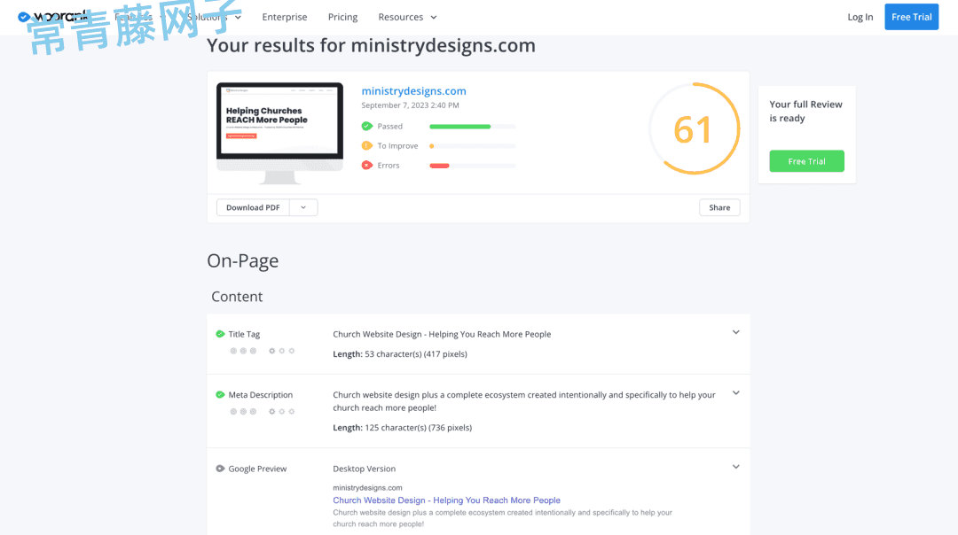Select the 'On-Page' section heading
Image resolution: width=958 pixels, height=535 pixels.
pos(242,260)
